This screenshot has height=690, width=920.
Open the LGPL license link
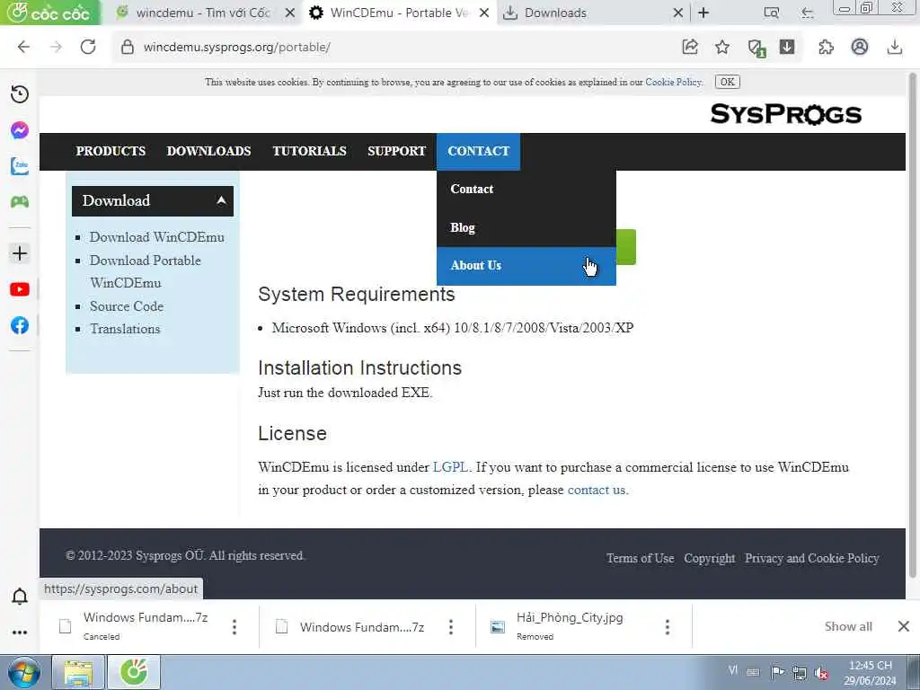click(450, 467)
